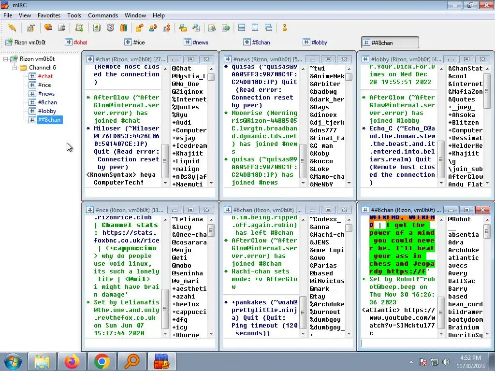Open the Timer clock toolbar icon
Viewport: 495px width, 371px height.
(x=110, y=28)
